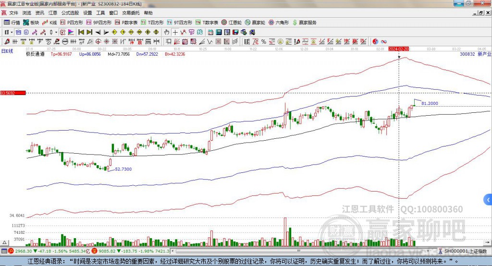Open the 9T四方形 tool
Viewport: 492px width, 266px height.
coord(180,23)
